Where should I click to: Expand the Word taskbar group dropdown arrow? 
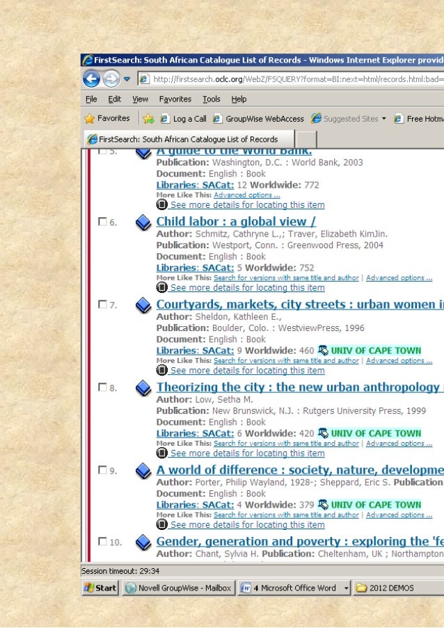click(x=346, y=588)
